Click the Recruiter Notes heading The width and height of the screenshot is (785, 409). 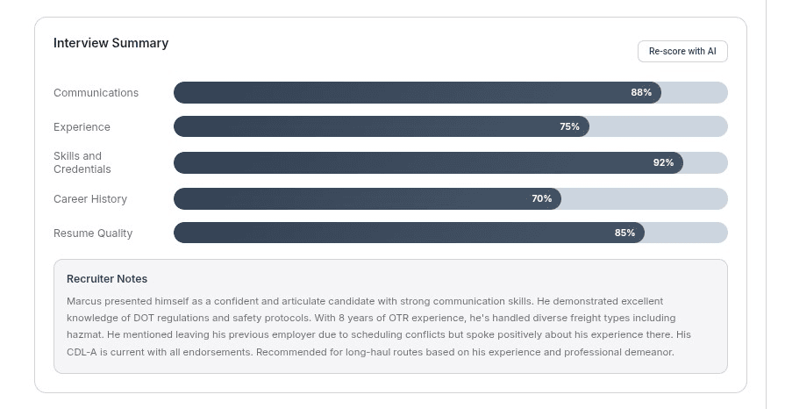[x=107, y=279]
